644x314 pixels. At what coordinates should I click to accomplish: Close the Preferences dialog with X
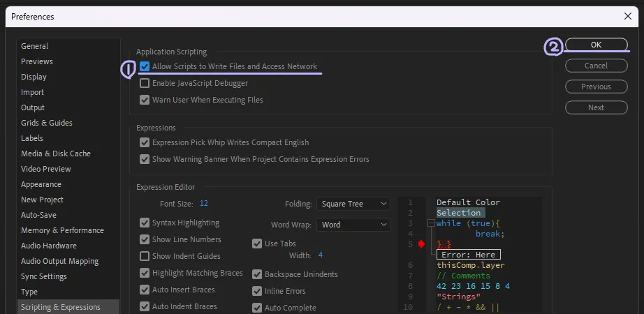626,16
